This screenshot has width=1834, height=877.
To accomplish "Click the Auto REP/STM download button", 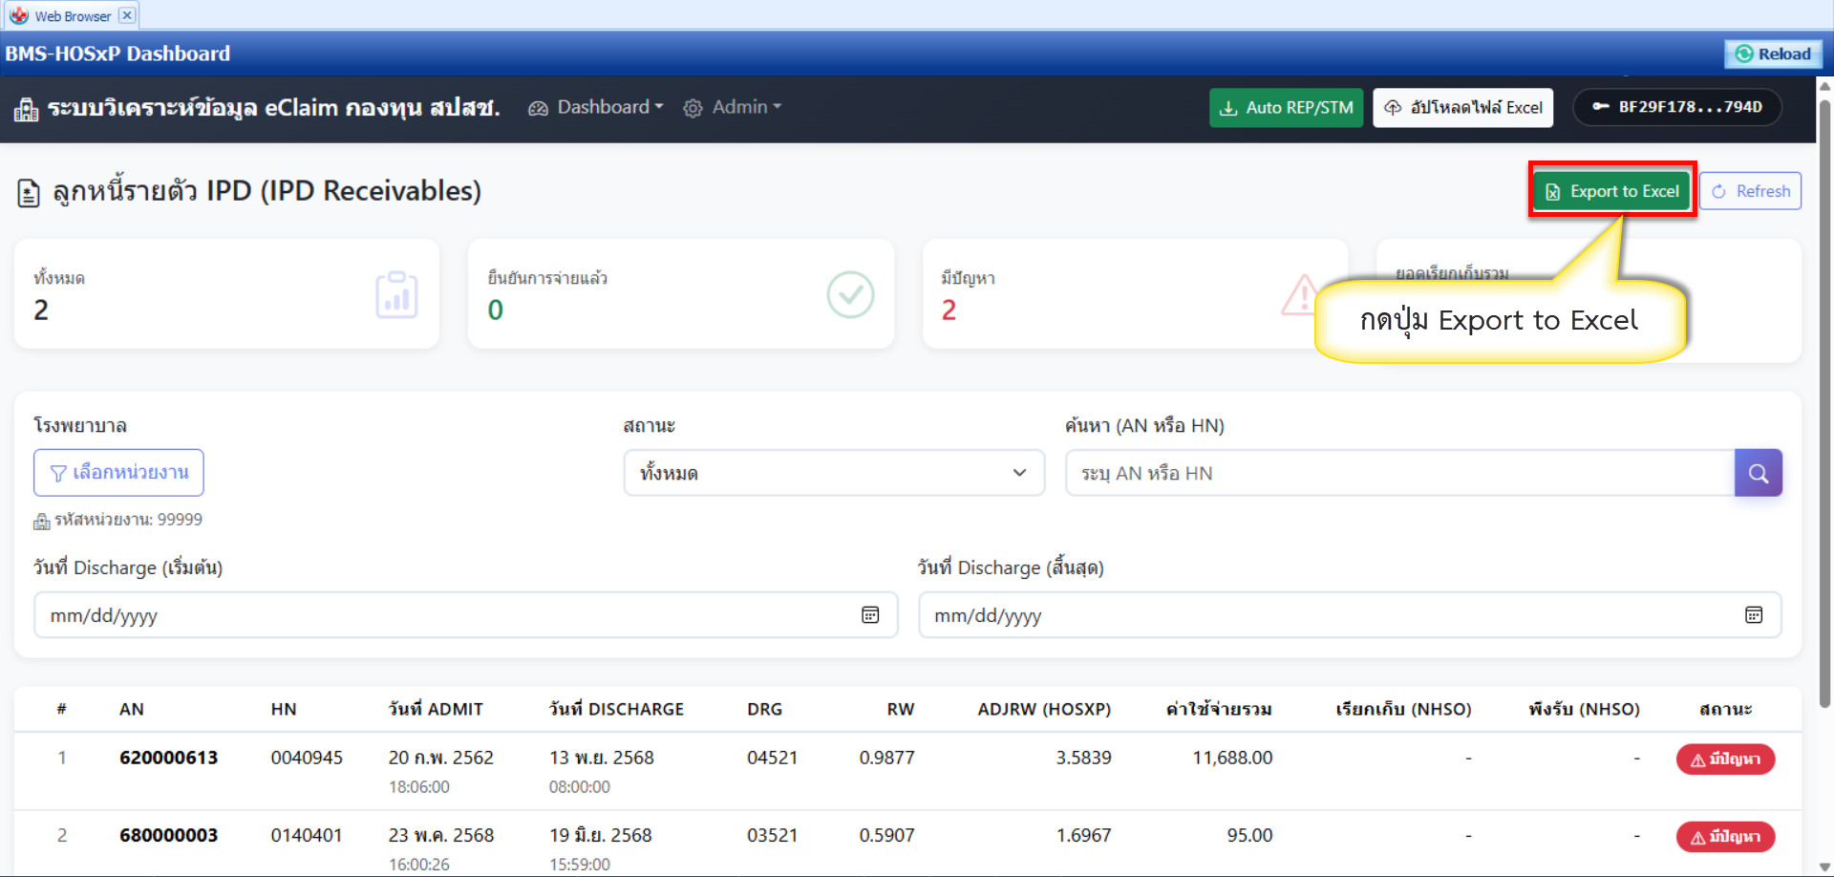I will [x=1286, y=108].
